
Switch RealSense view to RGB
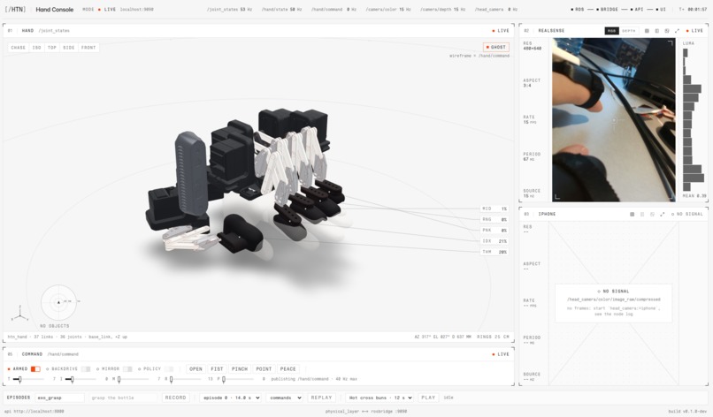[x=611, y=31]
